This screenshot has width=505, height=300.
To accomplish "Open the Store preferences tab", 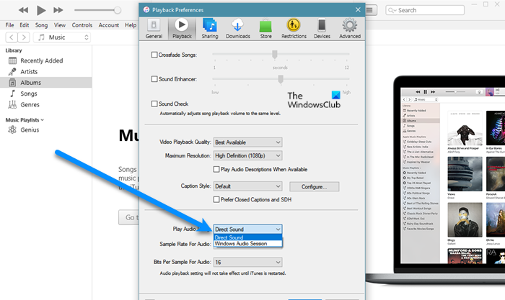I will (x=265, y=29).
